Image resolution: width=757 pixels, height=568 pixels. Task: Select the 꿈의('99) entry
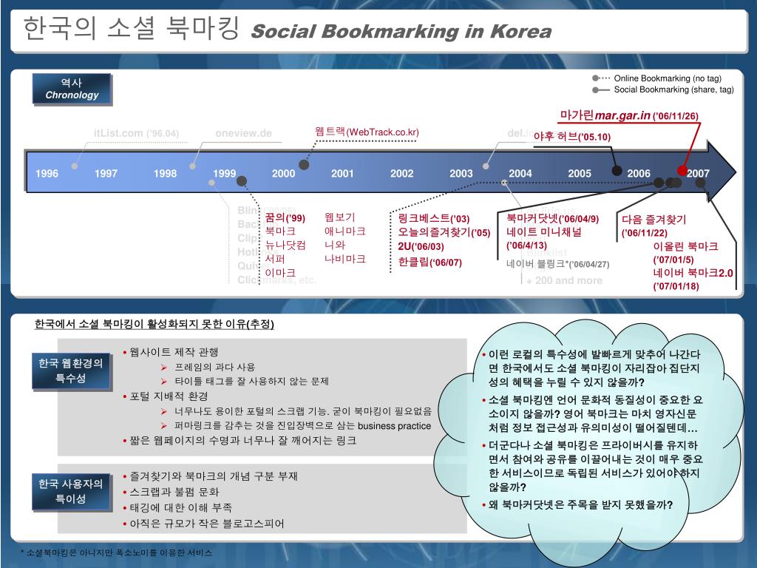click(285, 218)
